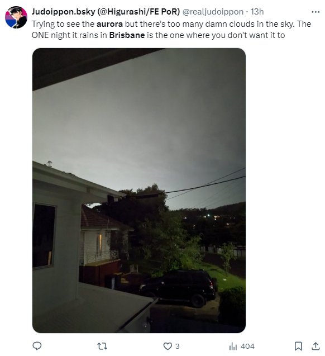Open the @realjudoippon handle link
The height and width of the screenshot is (356, 325).
coord(213,12)
